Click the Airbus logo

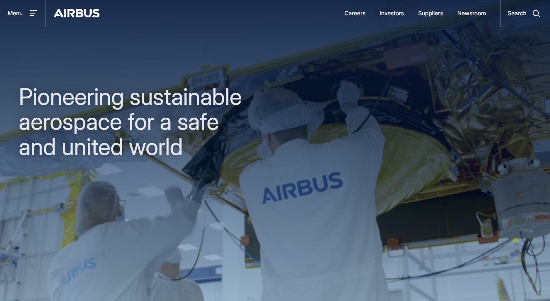[77, 13]
